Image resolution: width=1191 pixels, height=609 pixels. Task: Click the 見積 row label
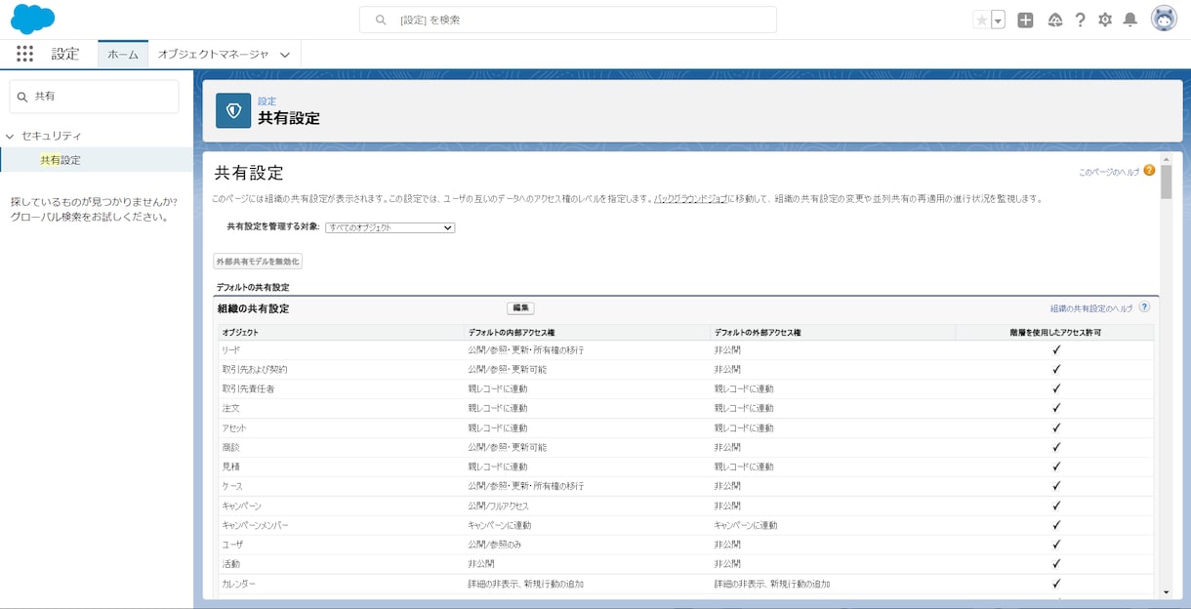pos(230,467)
